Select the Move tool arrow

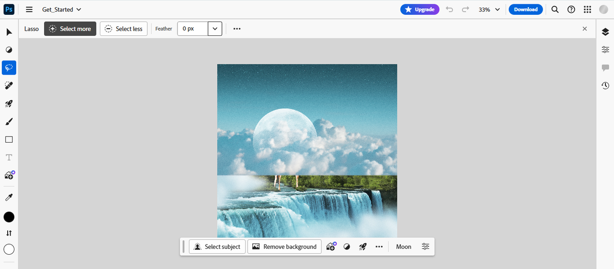pos(9,32)
